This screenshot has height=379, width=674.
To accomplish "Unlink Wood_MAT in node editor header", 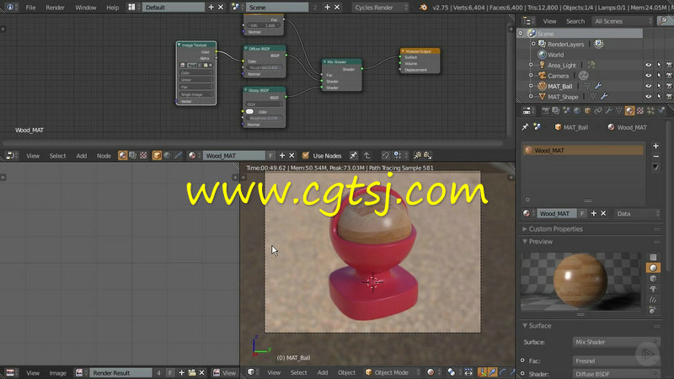I will [292, 156].
